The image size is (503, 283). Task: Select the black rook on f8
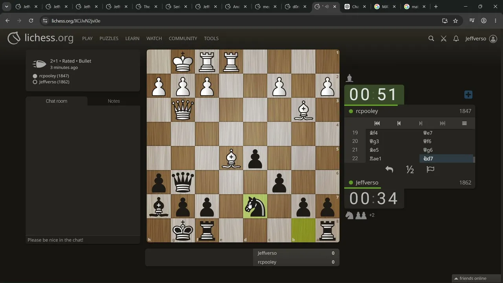pyautogui.click(x=207, y=230)
